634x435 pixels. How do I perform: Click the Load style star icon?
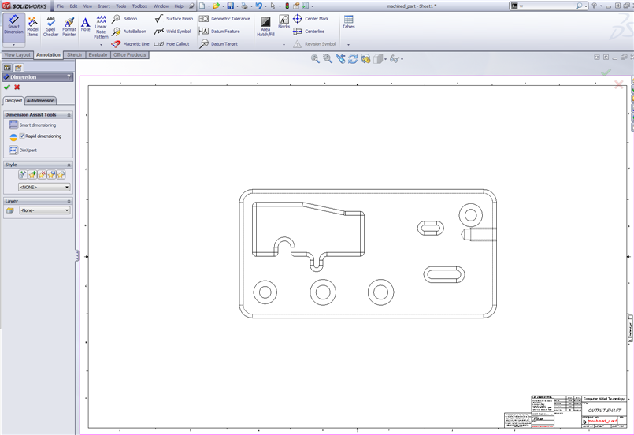click(x=61, y=175)
